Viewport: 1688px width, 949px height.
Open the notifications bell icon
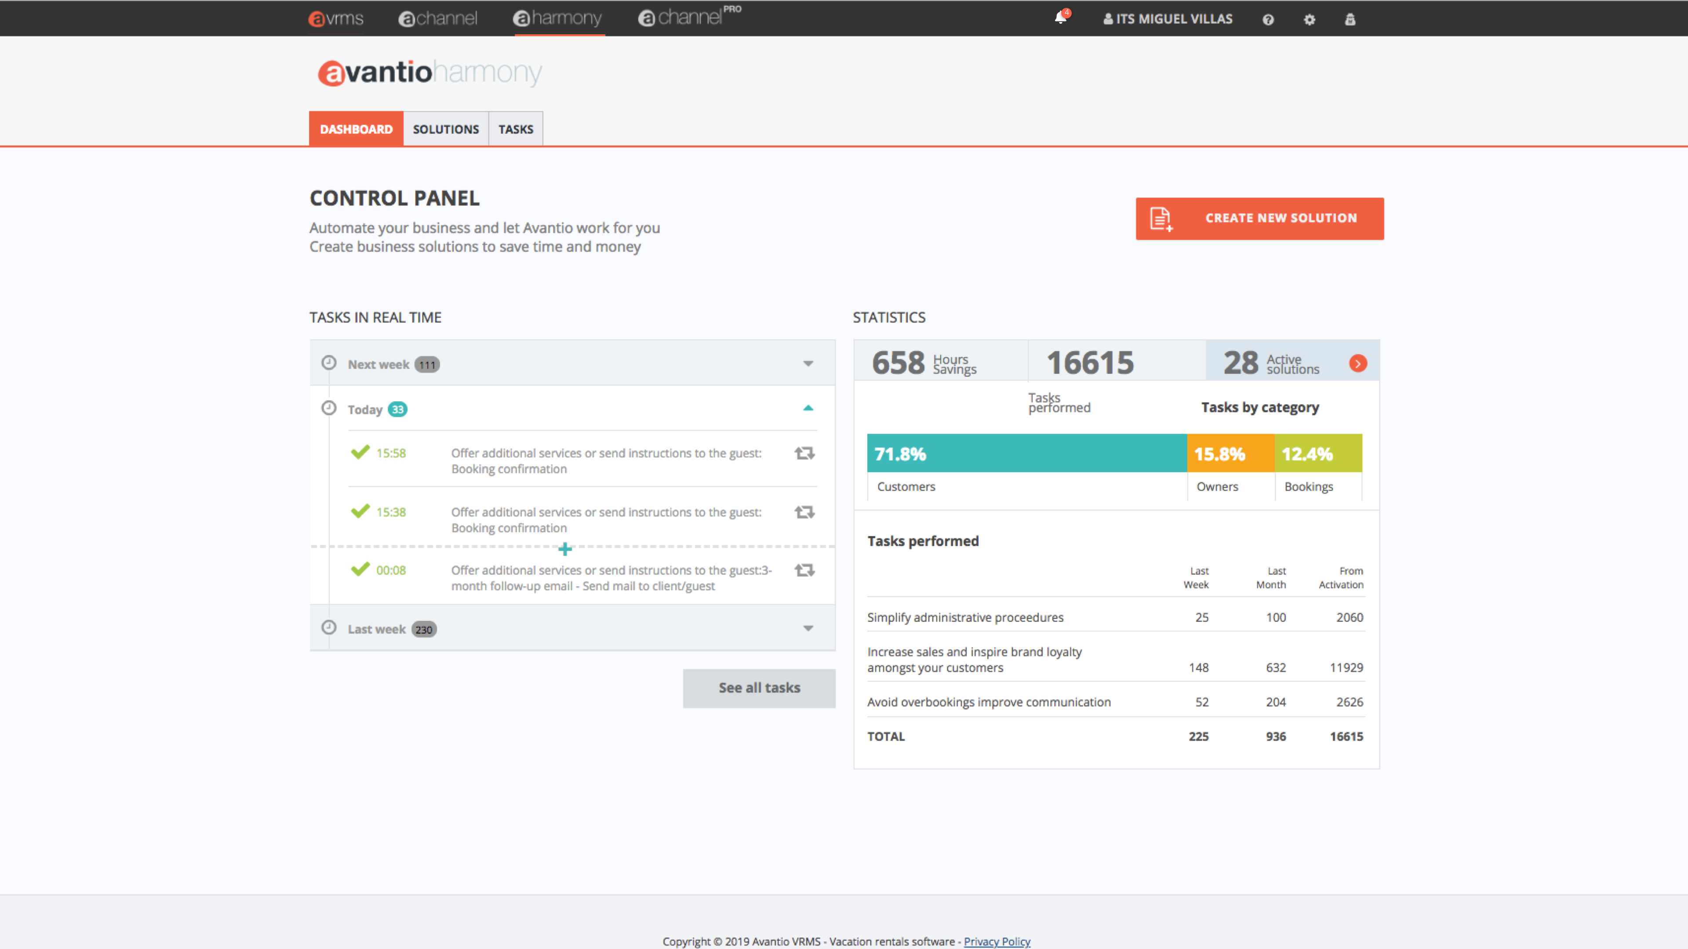click(x=1060, y=18)
